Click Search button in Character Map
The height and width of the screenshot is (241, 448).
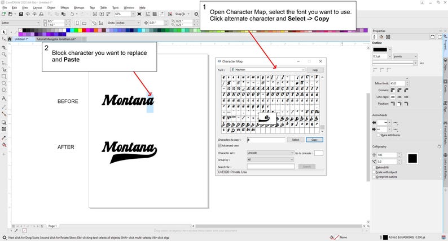point(307,167)
